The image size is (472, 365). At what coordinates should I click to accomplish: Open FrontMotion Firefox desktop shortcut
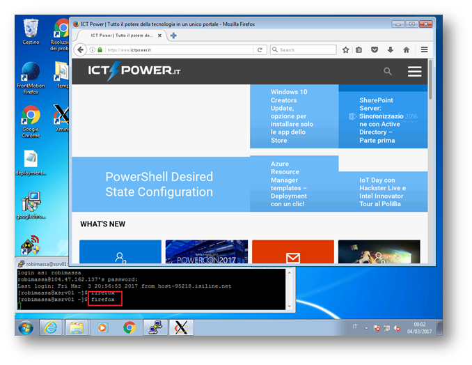[31, 78]
